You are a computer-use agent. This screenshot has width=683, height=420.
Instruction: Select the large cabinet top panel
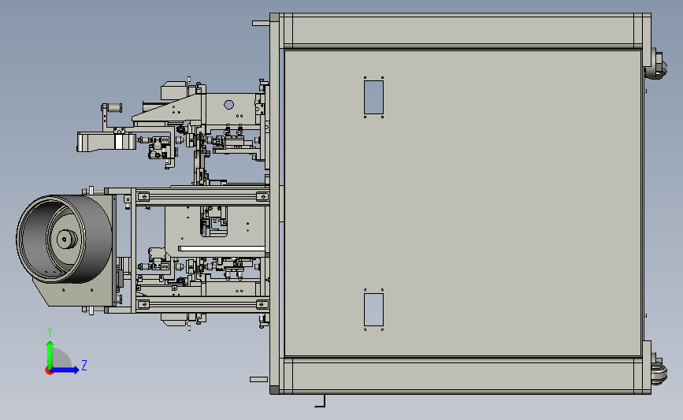point(462,203)
